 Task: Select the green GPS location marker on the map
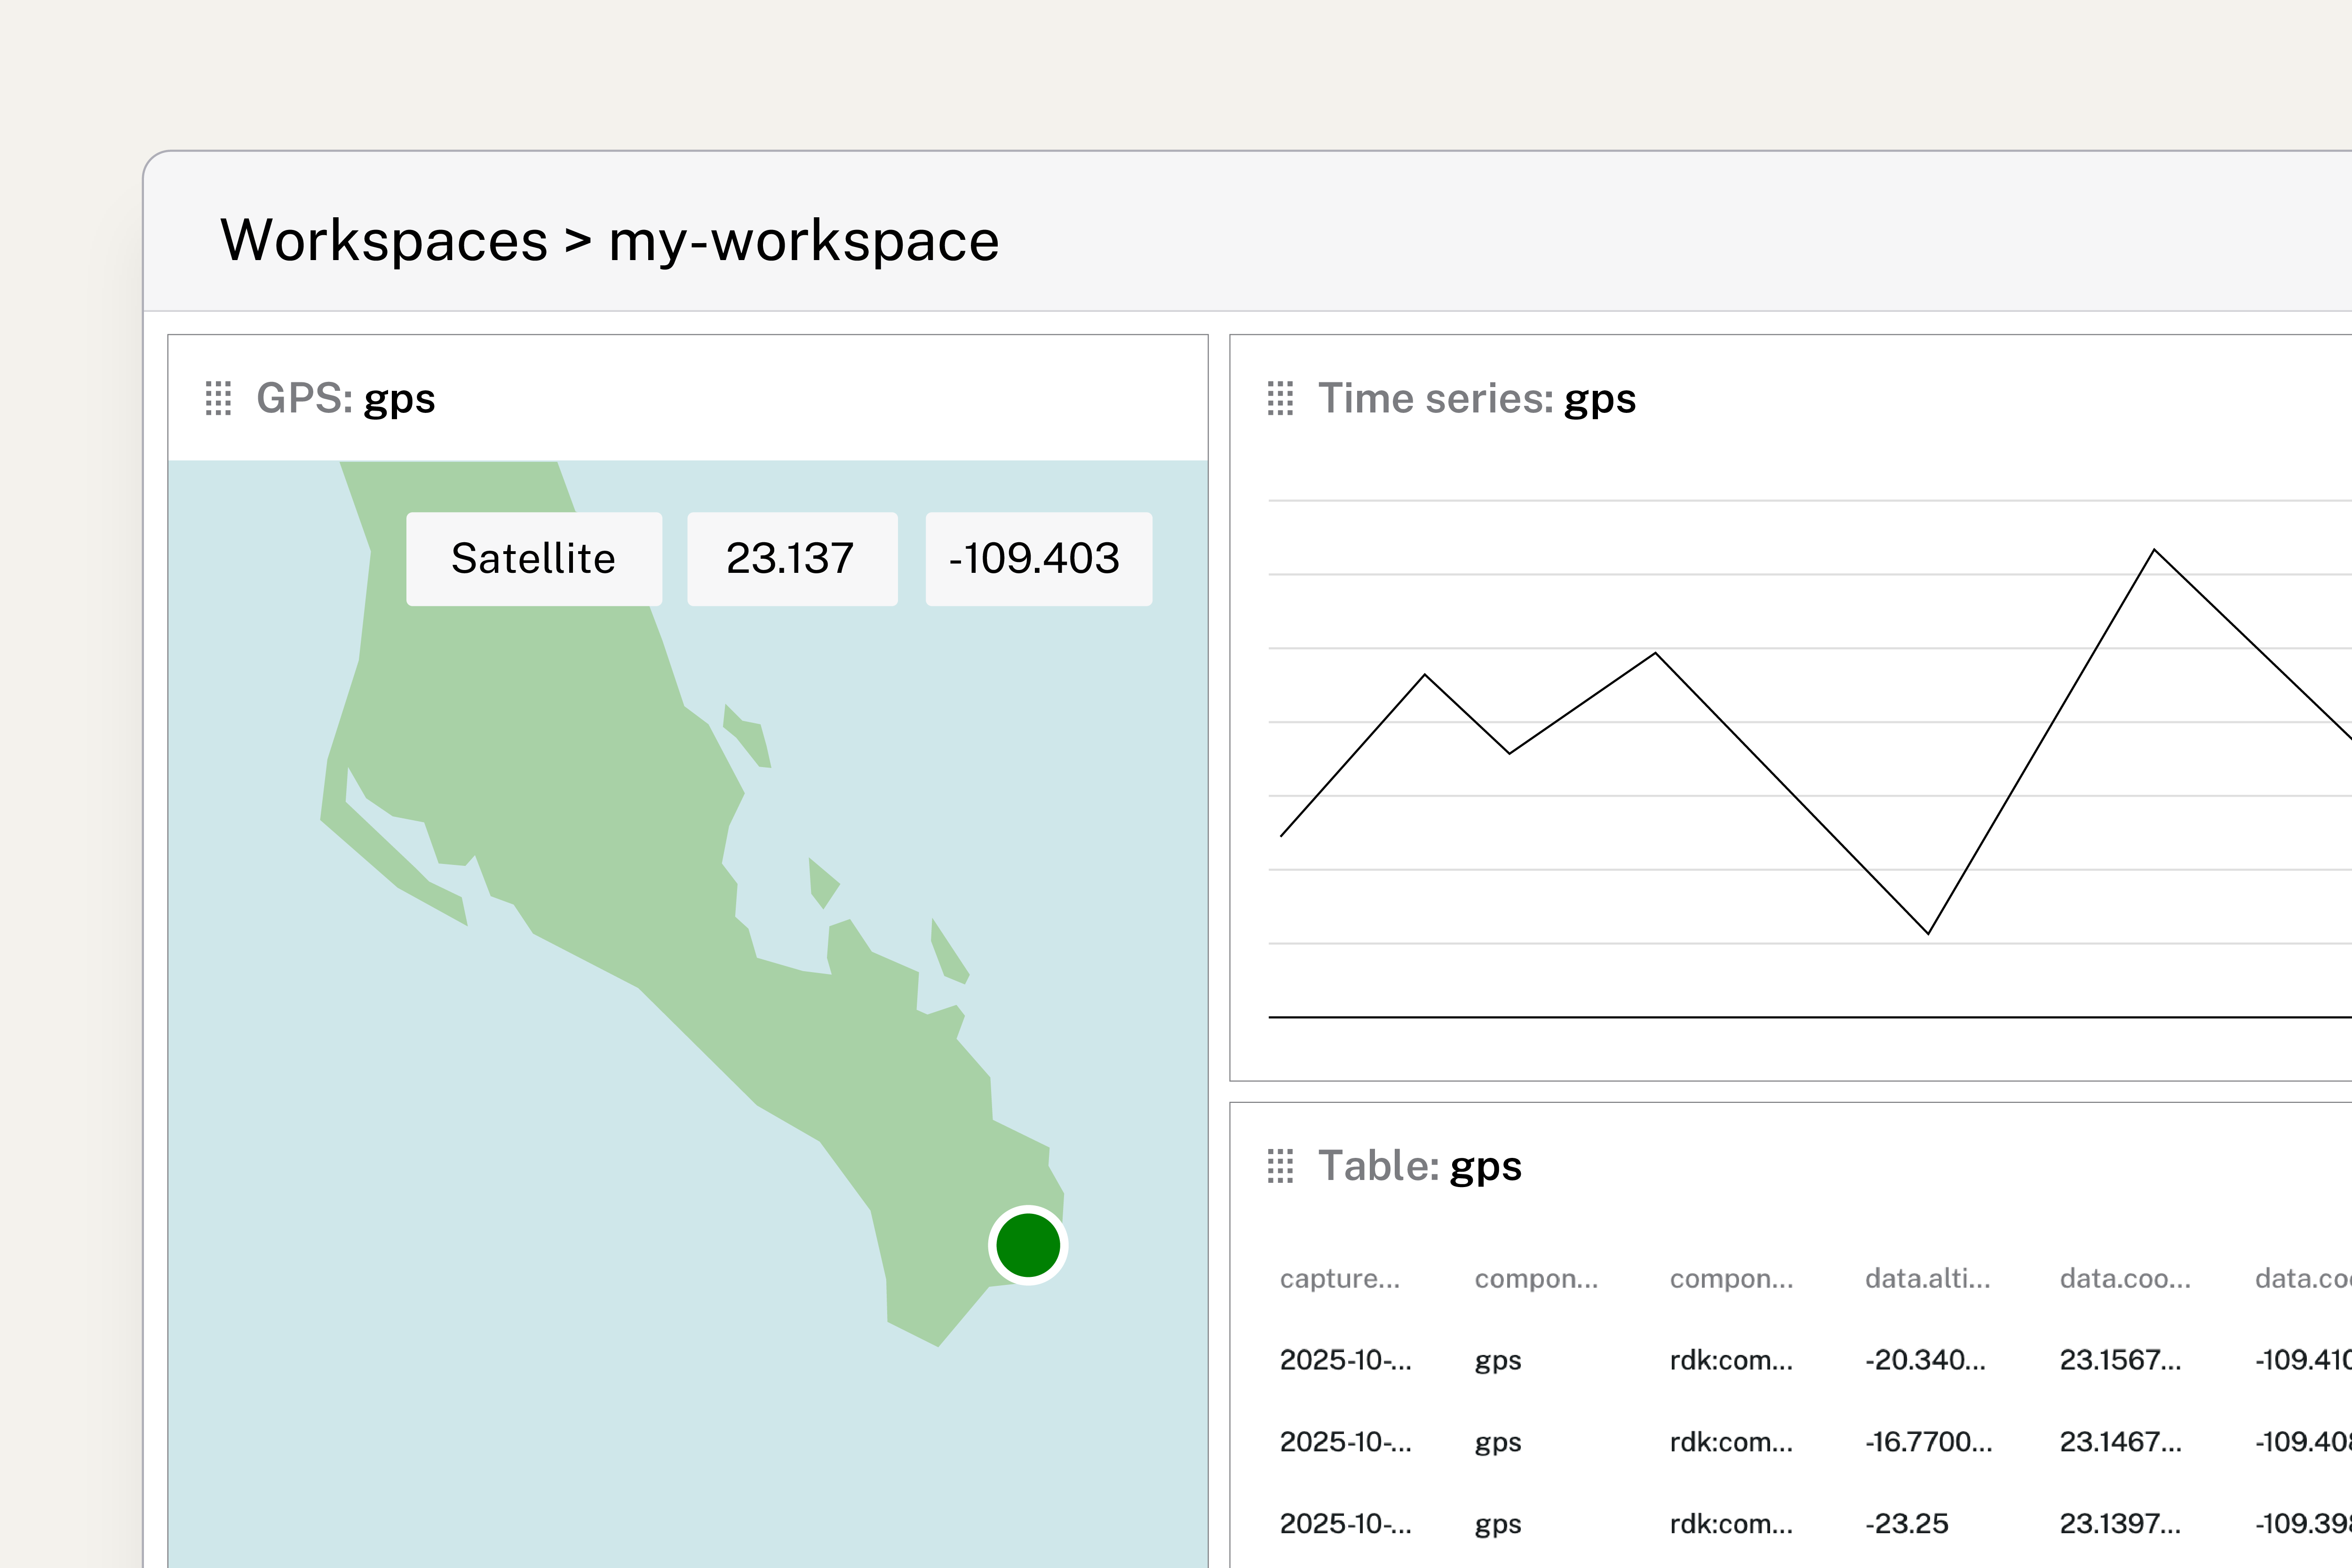1027,1243
